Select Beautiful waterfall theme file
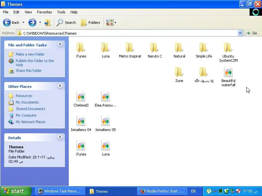This screenshot has height=196, width=262. 228,77
